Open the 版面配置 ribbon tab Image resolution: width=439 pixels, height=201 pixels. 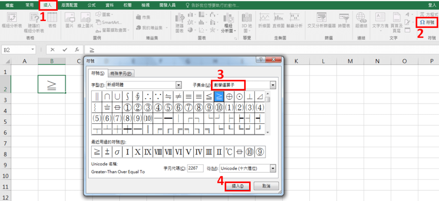[x=69, y=5]
